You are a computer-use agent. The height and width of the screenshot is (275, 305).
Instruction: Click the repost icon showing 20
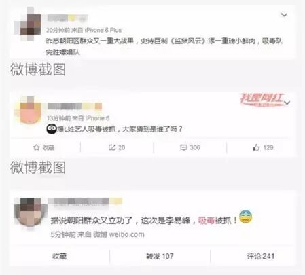(112, 147)
